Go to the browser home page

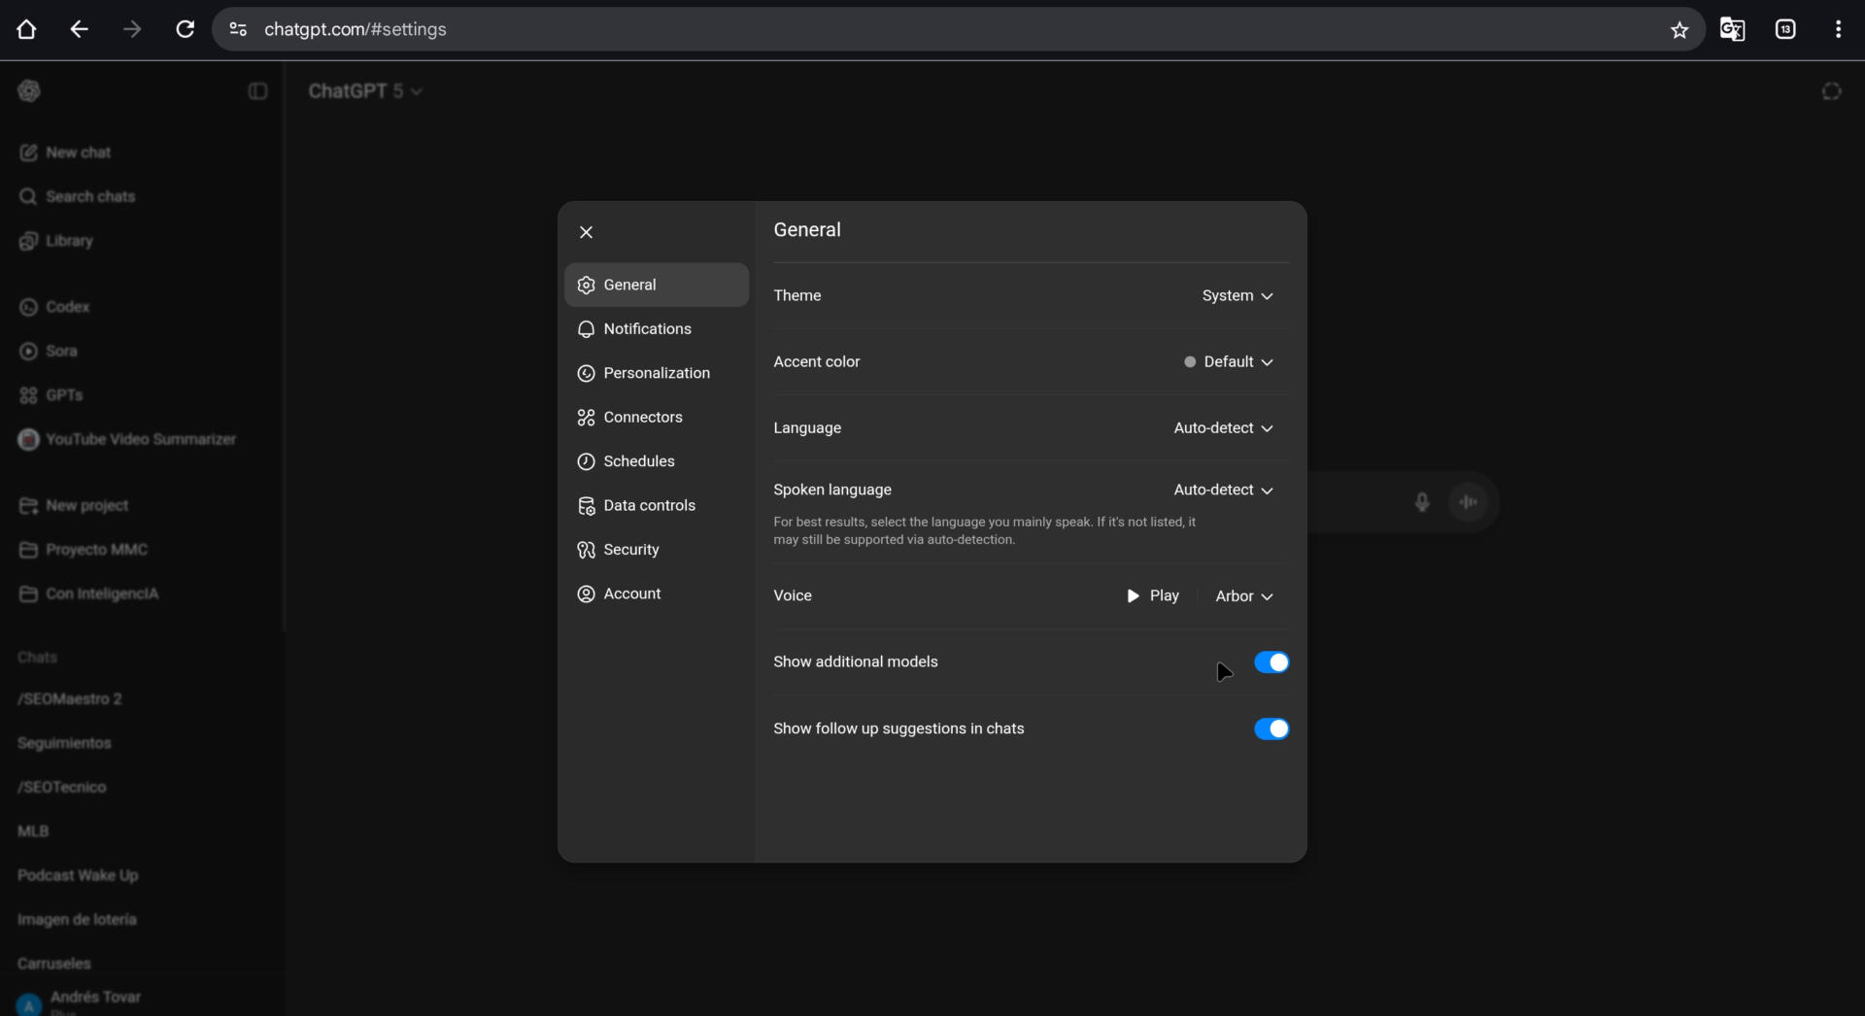[x=26, y=29]
